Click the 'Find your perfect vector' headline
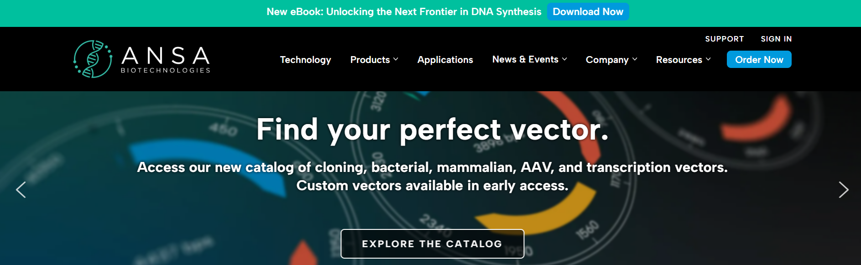 (x=432, y=130)
